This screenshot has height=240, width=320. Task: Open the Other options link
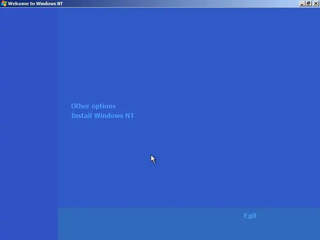click(x=93, y=106)
